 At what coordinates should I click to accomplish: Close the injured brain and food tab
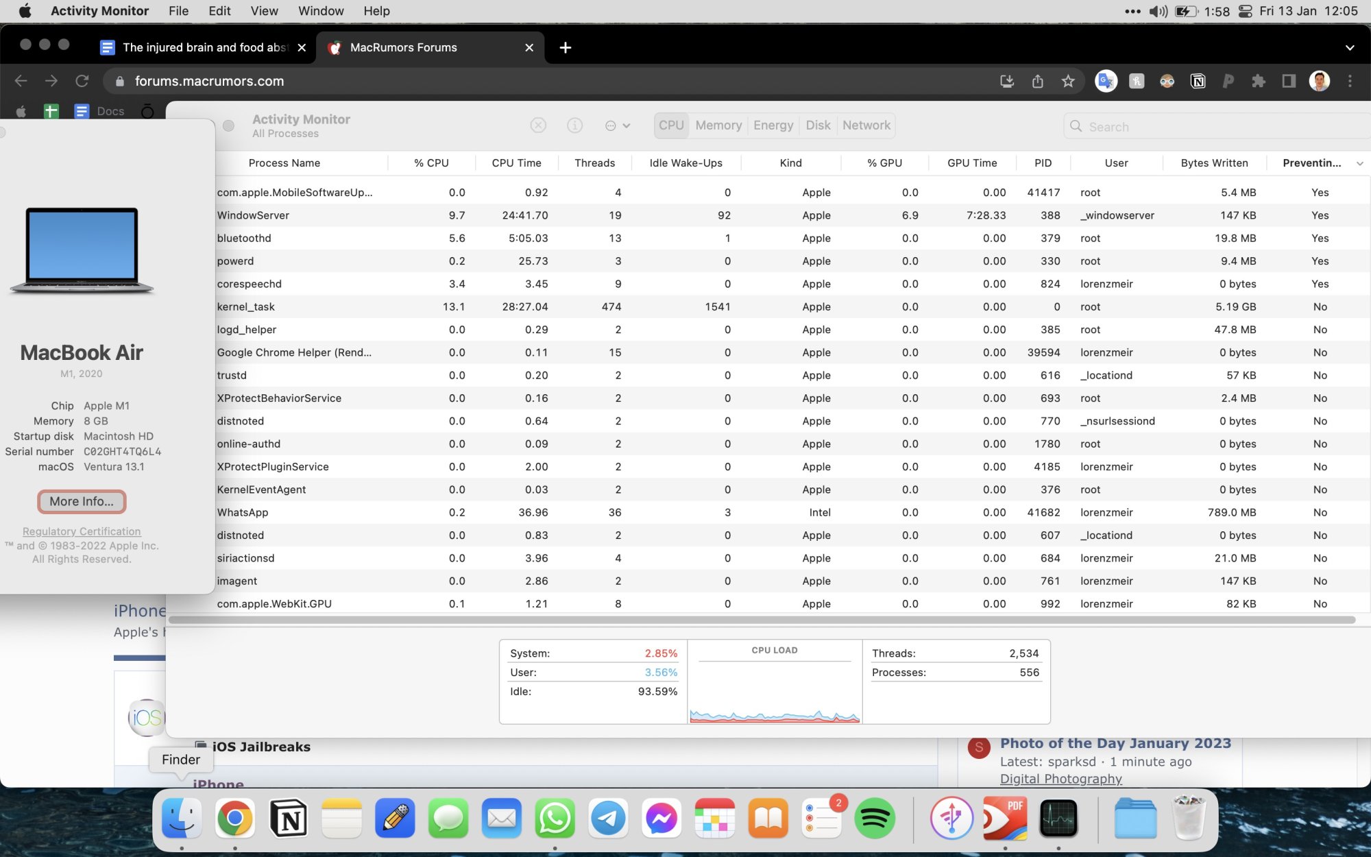[x=302, y=47]
